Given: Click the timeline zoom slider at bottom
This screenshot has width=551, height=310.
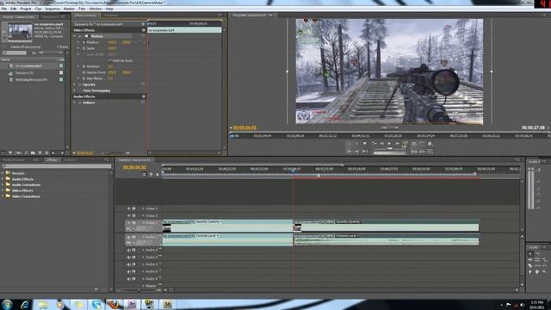Looking at the screenshot, I should [x=140, y=290].
